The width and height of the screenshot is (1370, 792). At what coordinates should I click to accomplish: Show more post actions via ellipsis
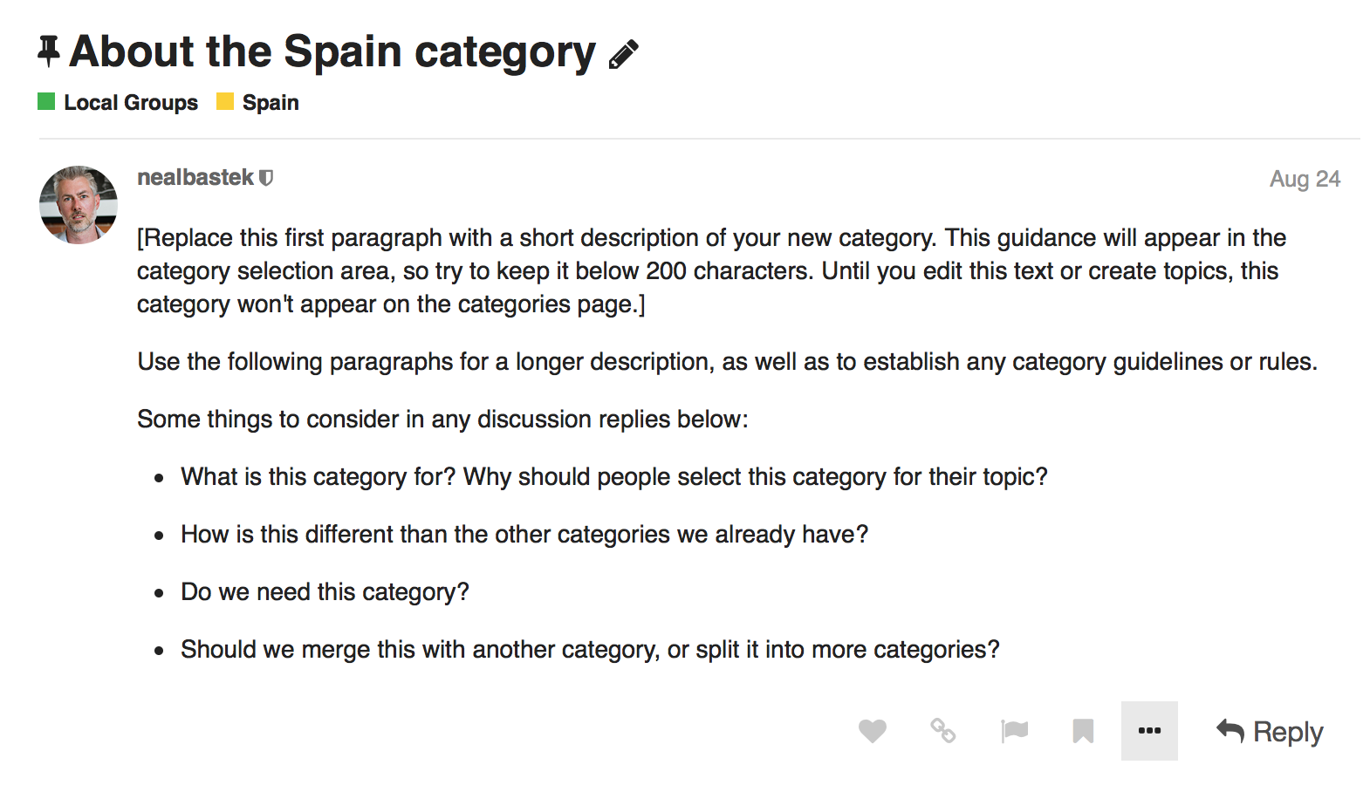click(1149, 731)
